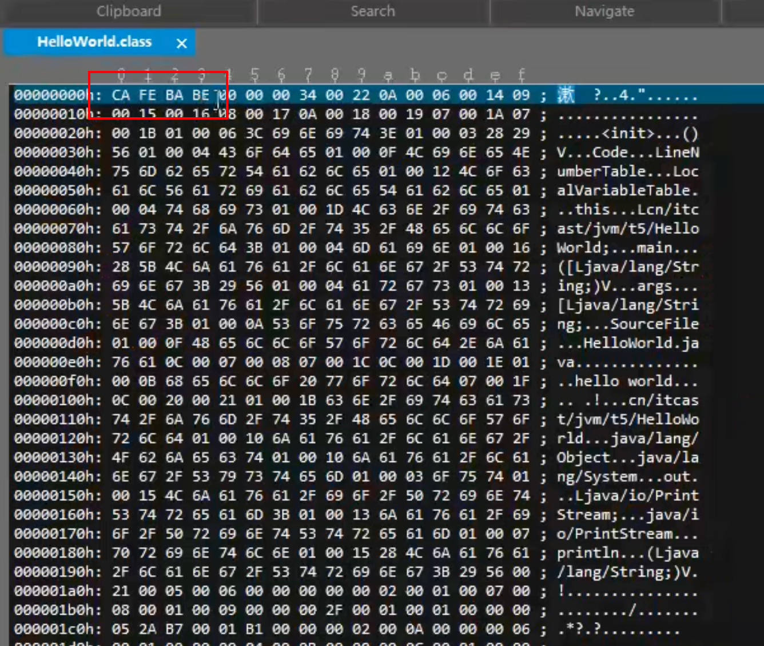
Task: Select byte BA in the first row
Action: click(174, 95)
